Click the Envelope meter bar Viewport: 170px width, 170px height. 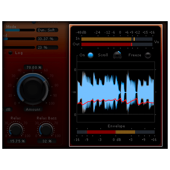click(116, 132)
